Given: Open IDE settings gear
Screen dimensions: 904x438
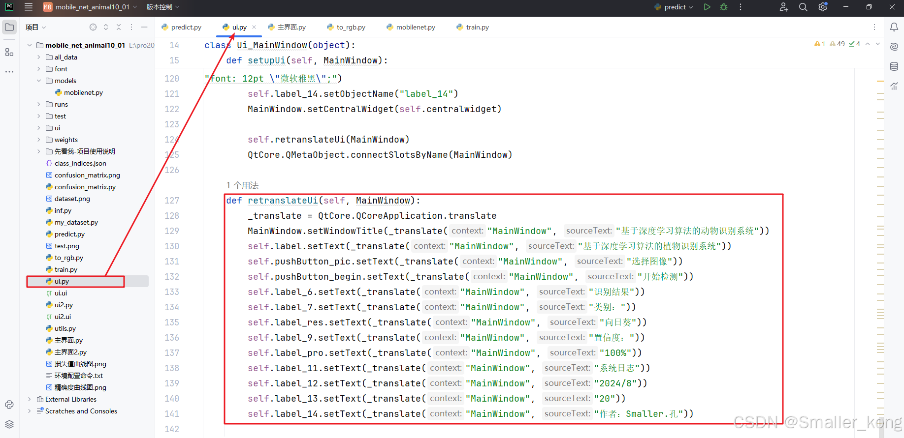Looking at the screenshot, I should click(823, 7).
